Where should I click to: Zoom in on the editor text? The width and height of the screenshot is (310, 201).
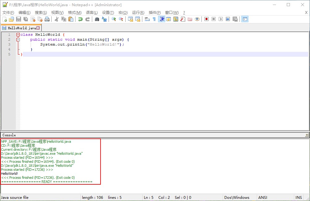114,19
